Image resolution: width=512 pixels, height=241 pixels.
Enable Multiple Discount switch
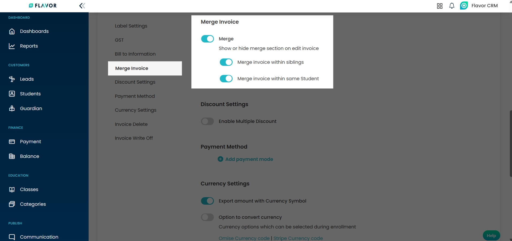[x=207, y=121]
